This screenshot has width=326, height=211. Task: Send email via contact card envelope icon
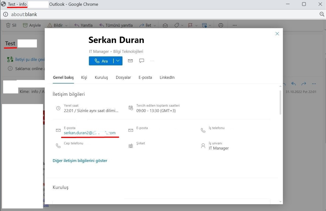tap(130, 61)
